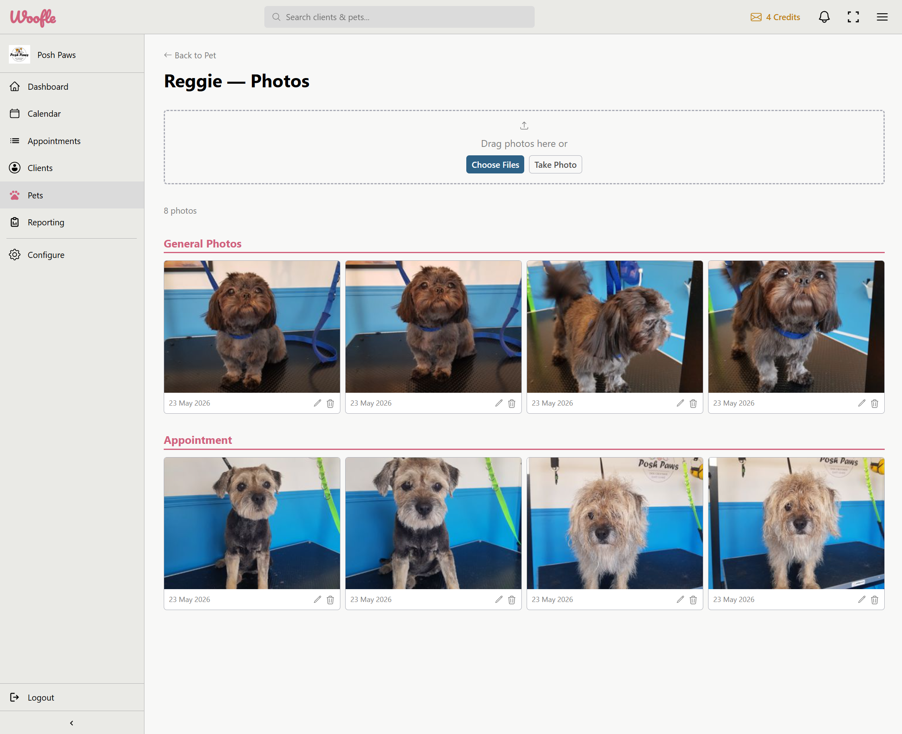Toggle fullscreen mode icon

click(x=853, y=17)
